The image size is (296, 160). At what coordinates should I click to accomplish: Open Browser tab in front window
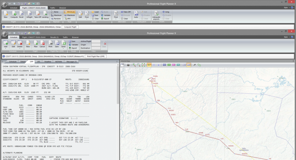coord(75,37)
